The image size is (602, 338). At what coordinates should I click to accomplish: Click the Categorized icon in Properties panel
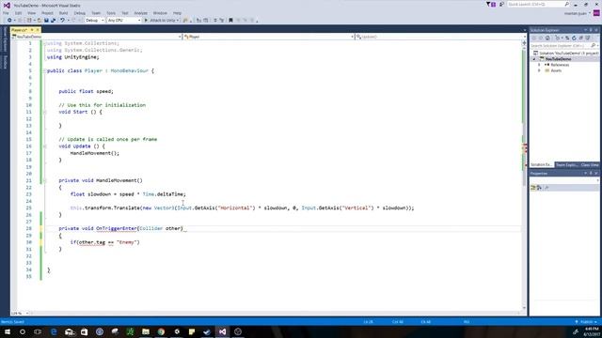[x=533, y=188]
